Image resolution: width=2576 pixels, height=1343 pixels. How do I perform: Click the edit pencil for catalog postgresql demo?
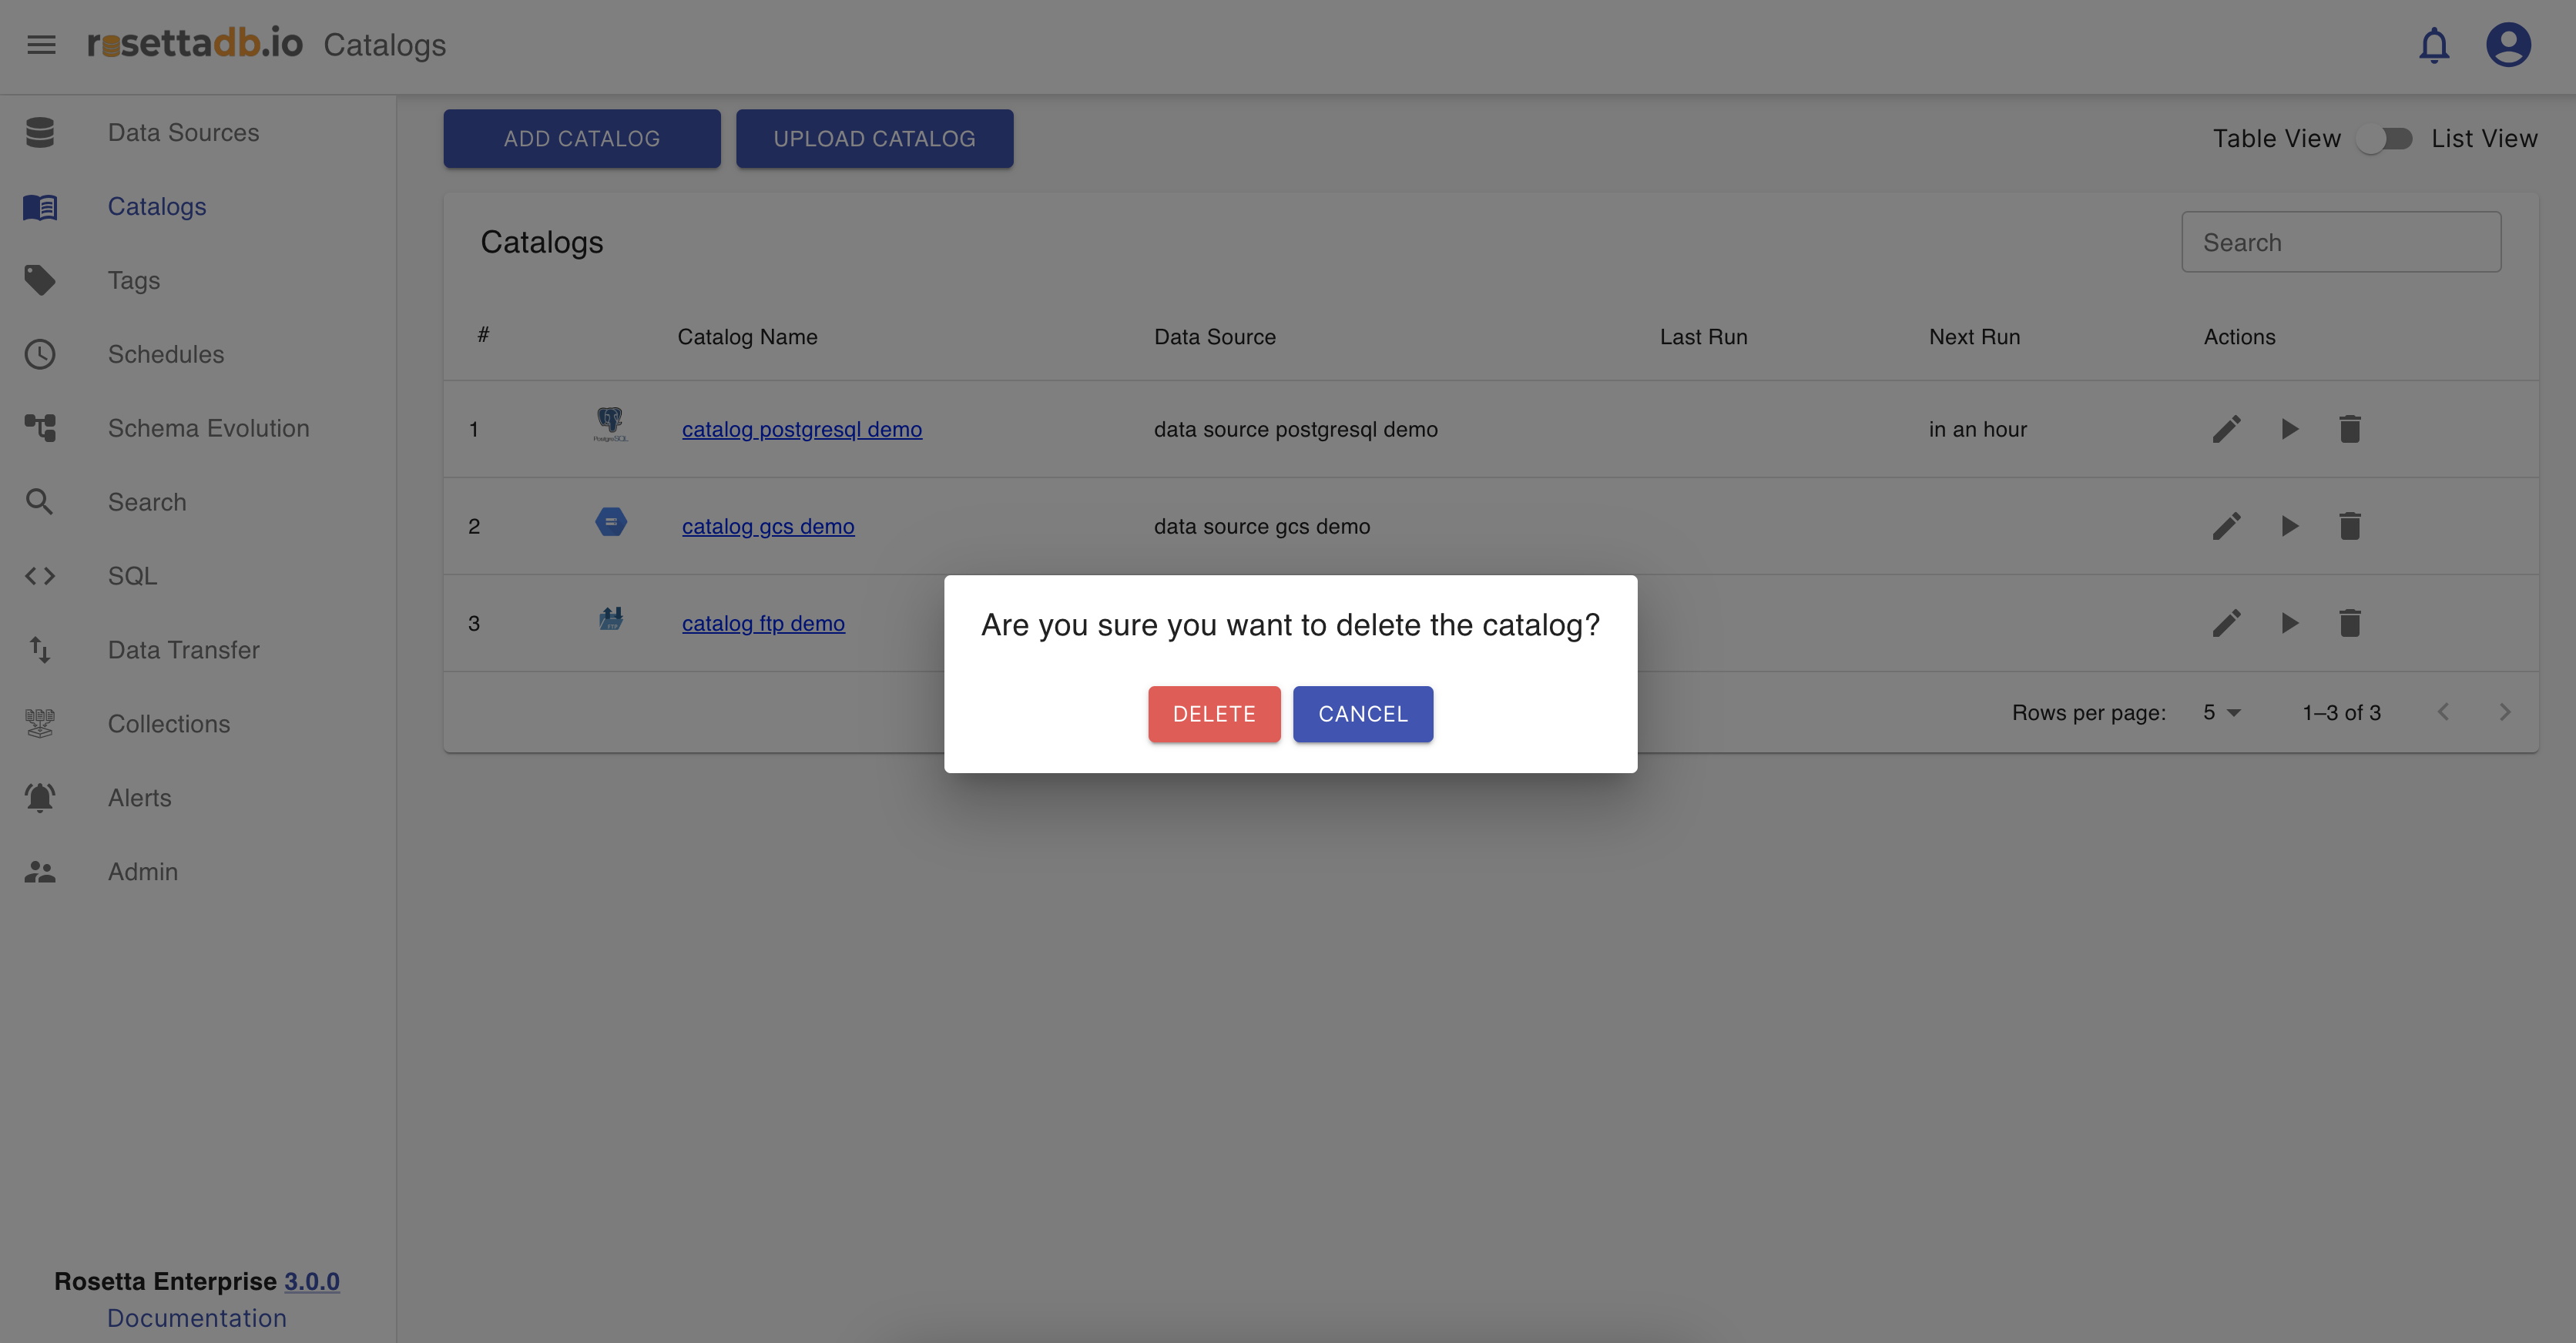[2226, 430]
